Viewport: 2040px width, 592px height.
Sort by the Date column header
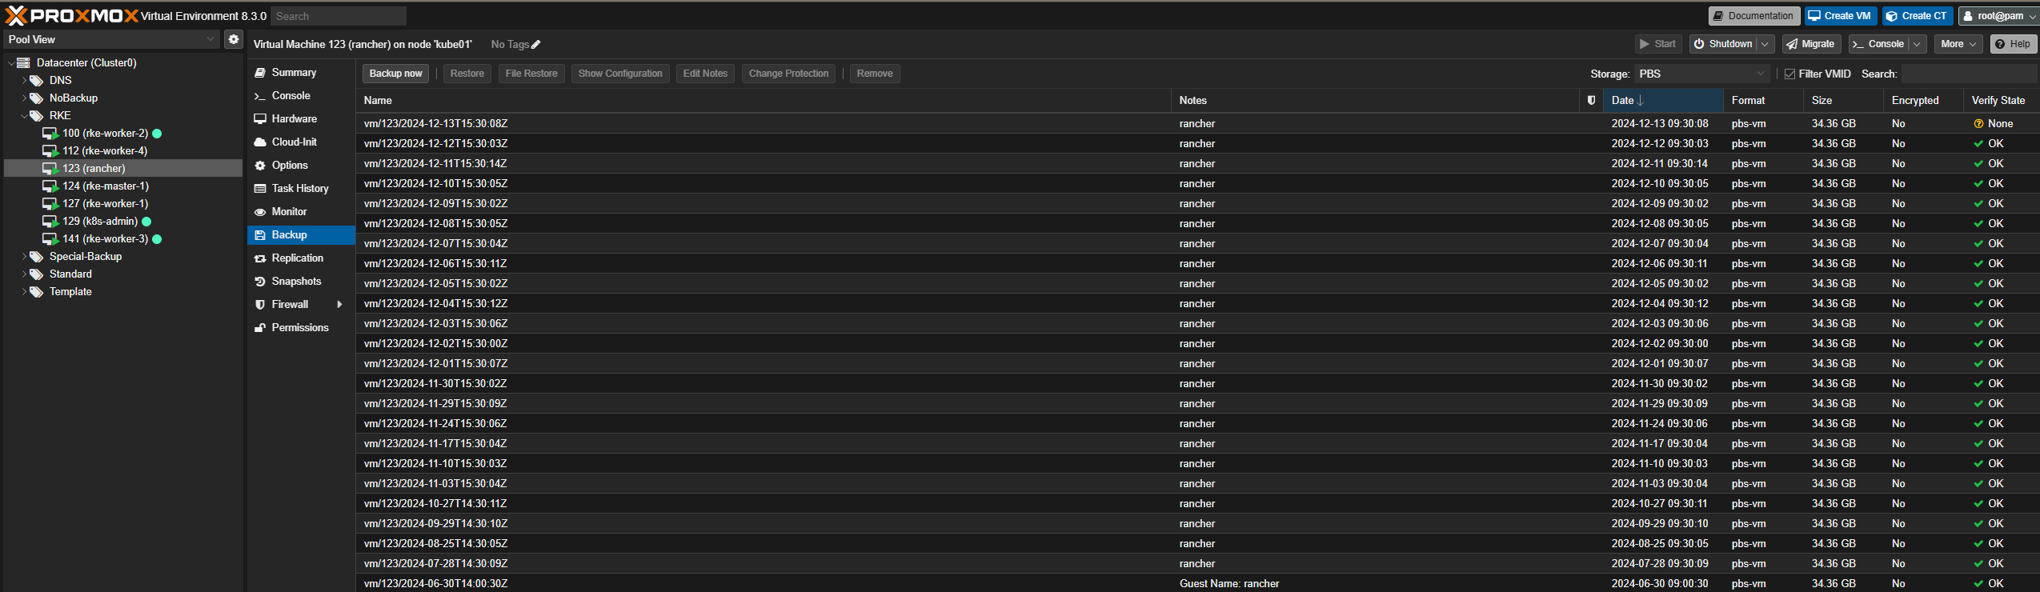(1661, 100)
